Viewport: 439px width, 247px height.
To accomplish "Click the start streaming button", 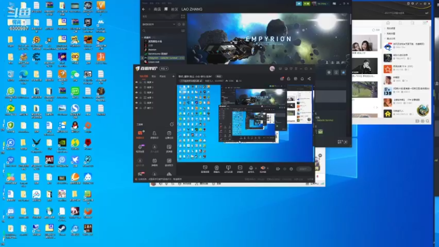I will (x=303, y=169).
